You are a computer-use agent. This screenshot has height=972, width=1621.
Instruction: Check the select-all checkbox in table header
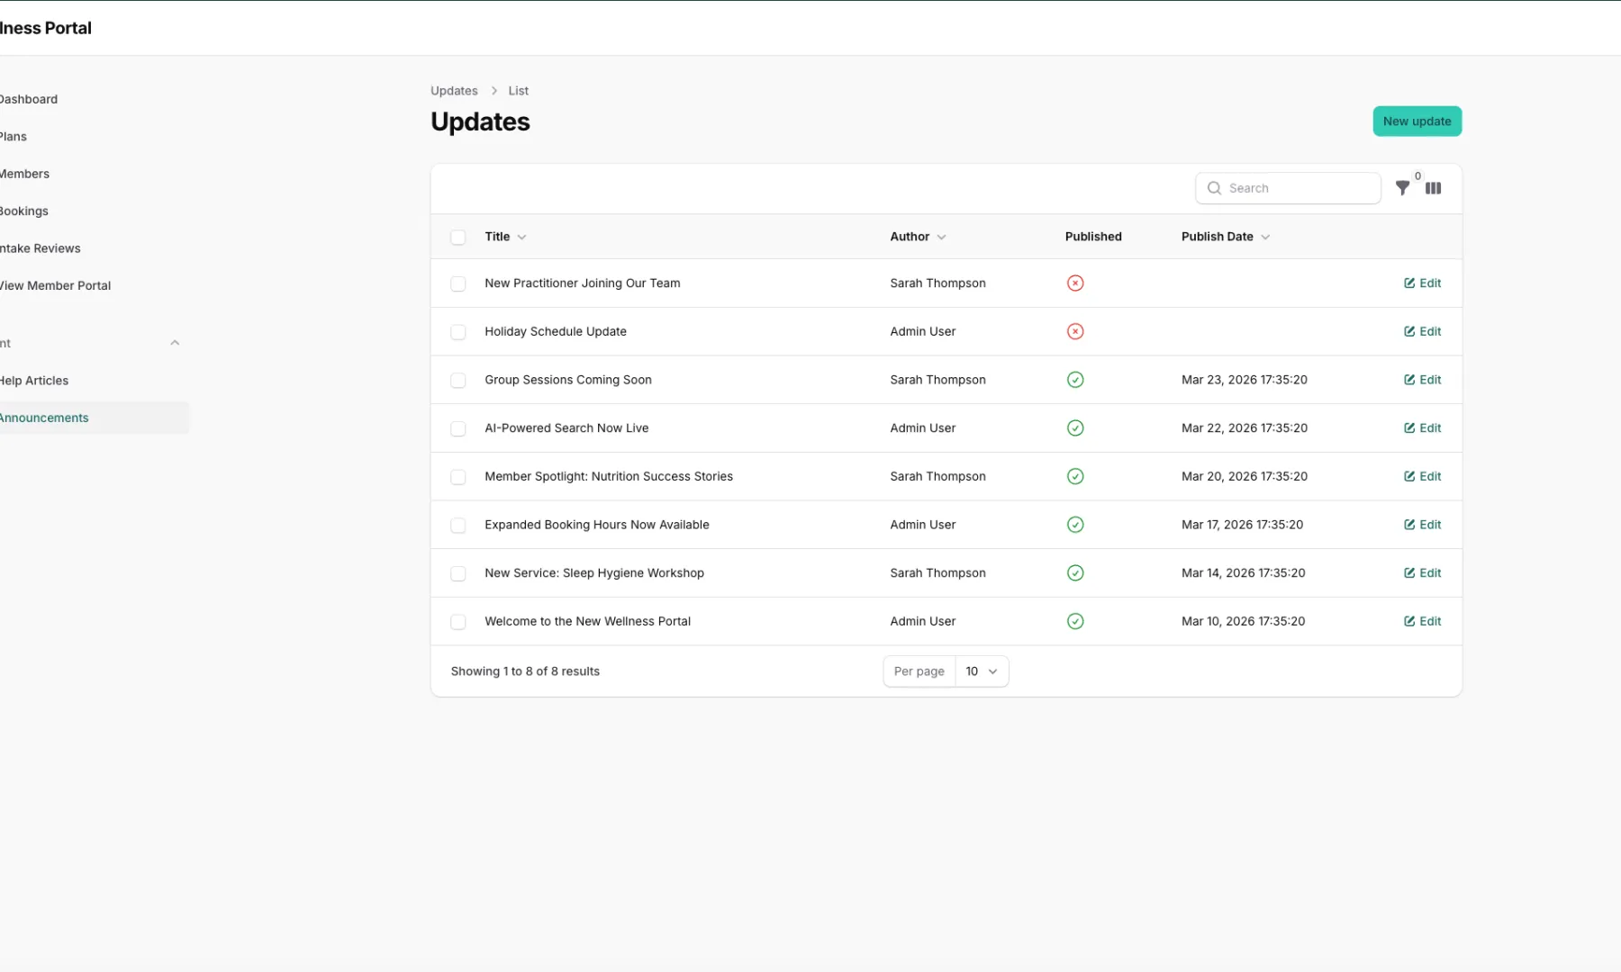click(x=458, y=237)
